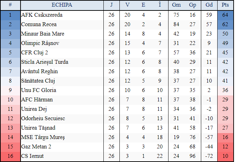
Task: Select the 10 points cell for last place
Action: pos(225,156)
